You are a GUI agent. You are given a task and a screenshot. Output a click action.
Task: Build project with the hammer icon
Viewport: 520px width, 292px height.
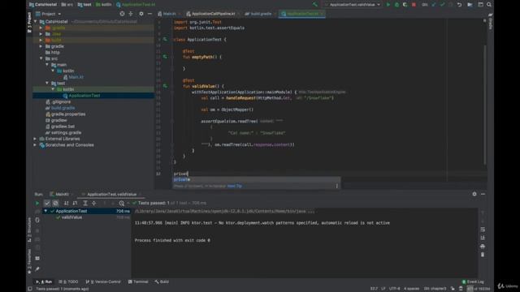click(x=314, y=5)
